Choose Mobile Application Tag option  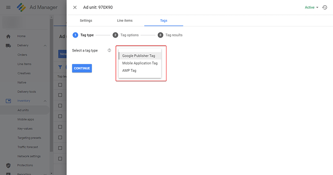coord(140,63)
